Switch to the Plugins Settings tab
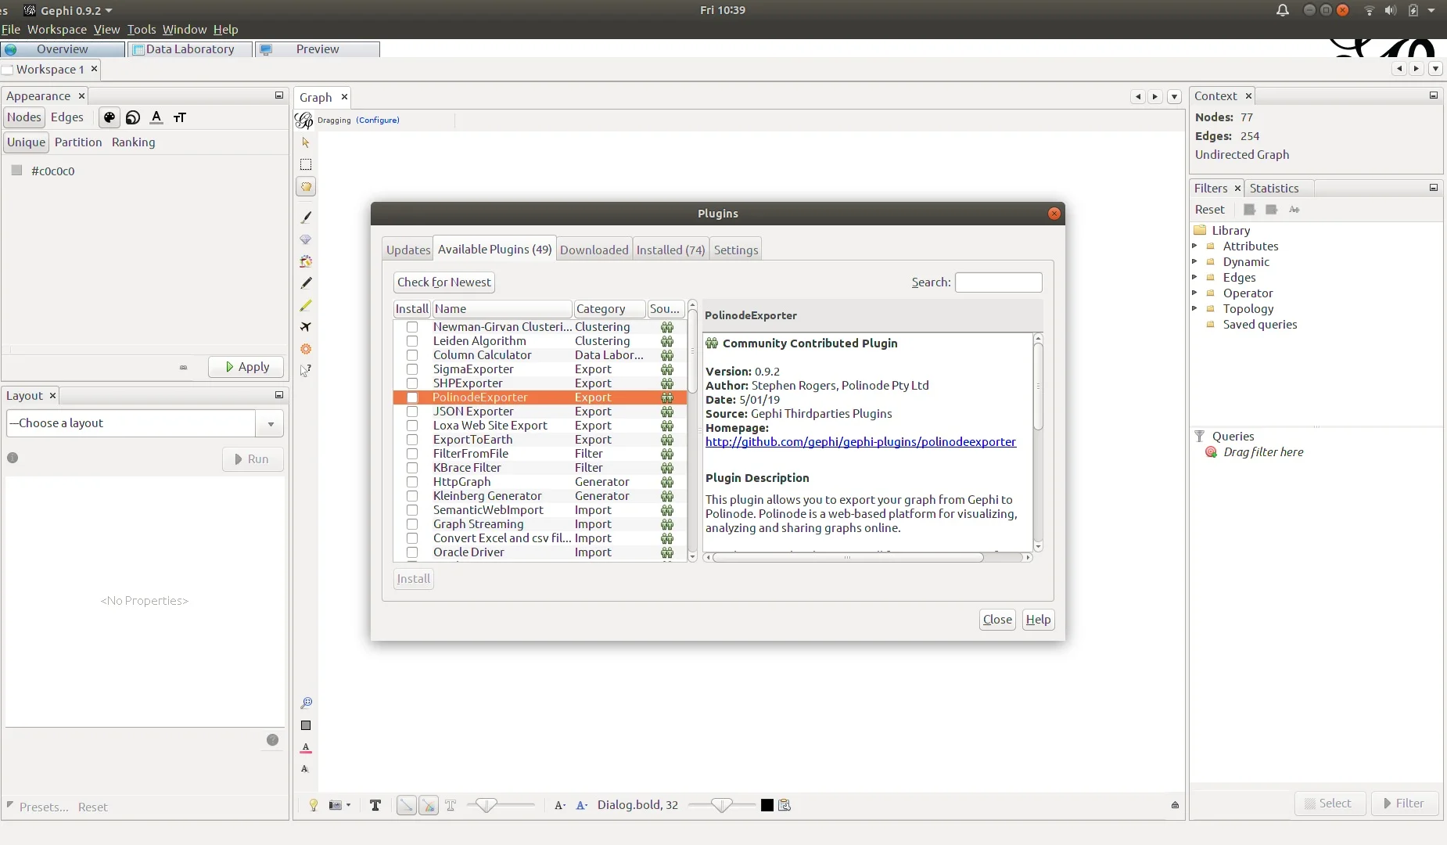The width and height of the screenshot is (1447, 845). (x=736, y=250)
